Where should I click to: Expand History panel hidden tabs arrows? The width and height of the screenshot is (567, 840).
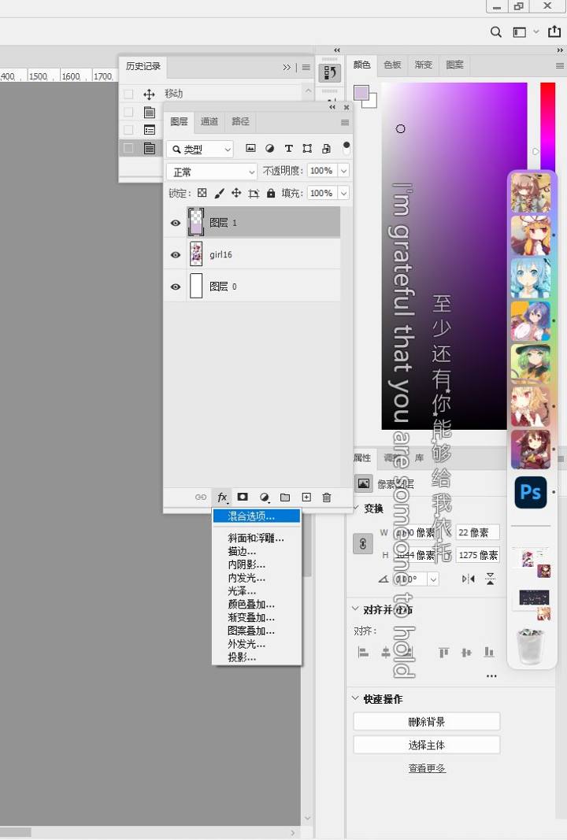coord(287,68)
